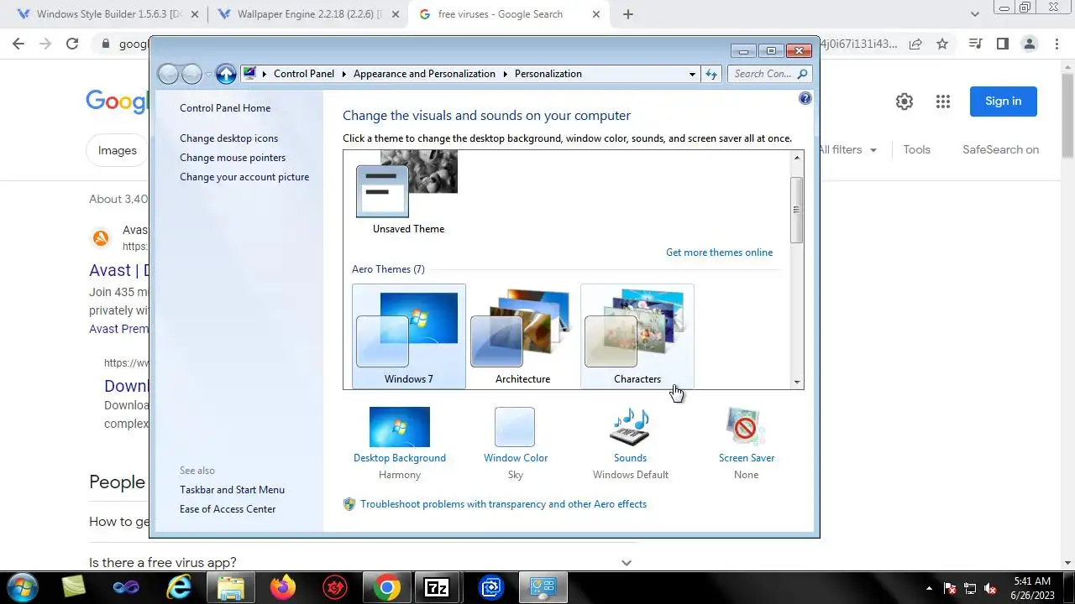Viewport: 1075px width, 604px height.
Task: Expand 'Is there a free virus app?' question
Action: coord(627,562)
